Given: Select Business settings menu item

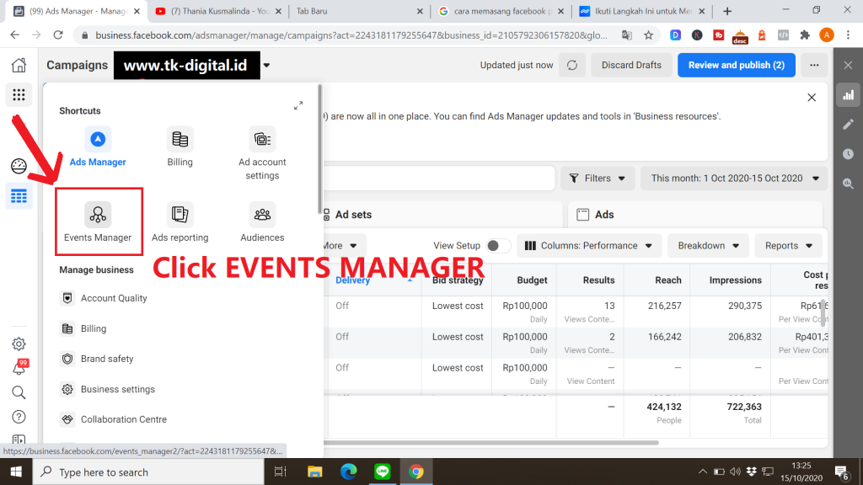Looking at the screenshot, I should [x=117, y=389].
